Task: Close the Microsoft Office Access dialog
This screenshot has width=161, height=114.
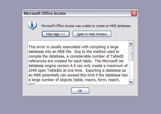Action: click(134, 13)
